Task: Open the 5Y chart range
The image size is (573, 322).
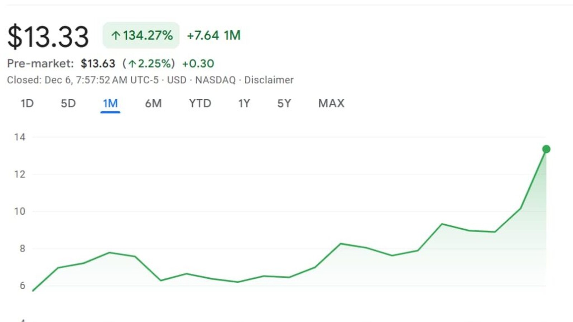Action: pyautogui.click(x=284, y=103)
